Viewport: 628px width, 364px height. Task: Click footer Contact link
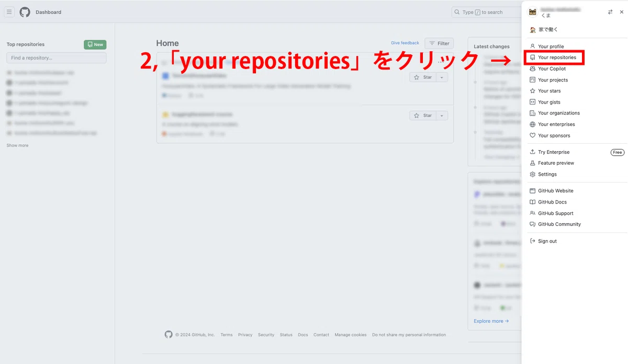click(321, 335)
